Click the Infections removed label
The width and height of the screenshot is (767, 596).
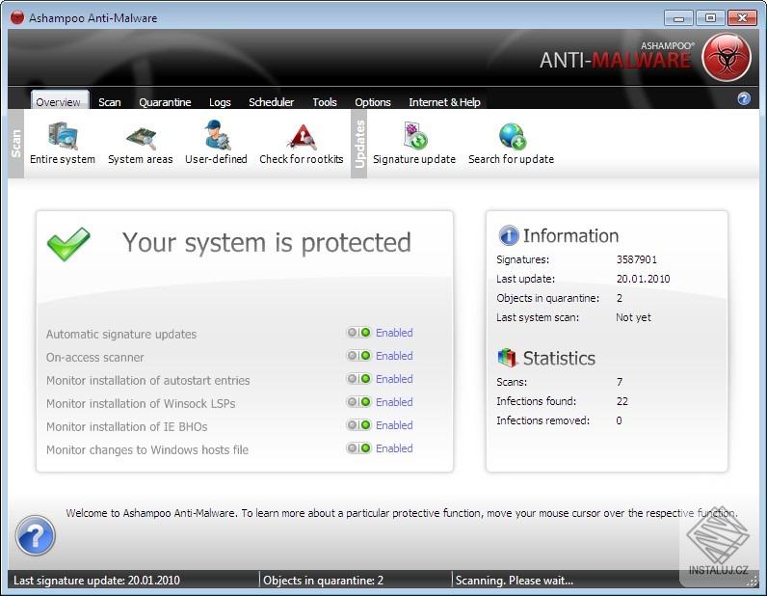(542, 420)
